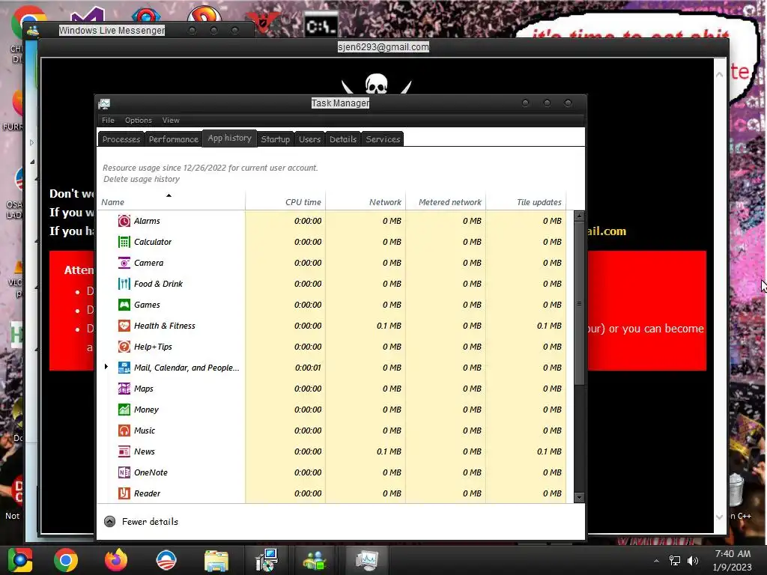Click the volume speaker tray icon
The width and height of the screenshot is (767, 575).
pyautogui.click(x=693, y=561)
